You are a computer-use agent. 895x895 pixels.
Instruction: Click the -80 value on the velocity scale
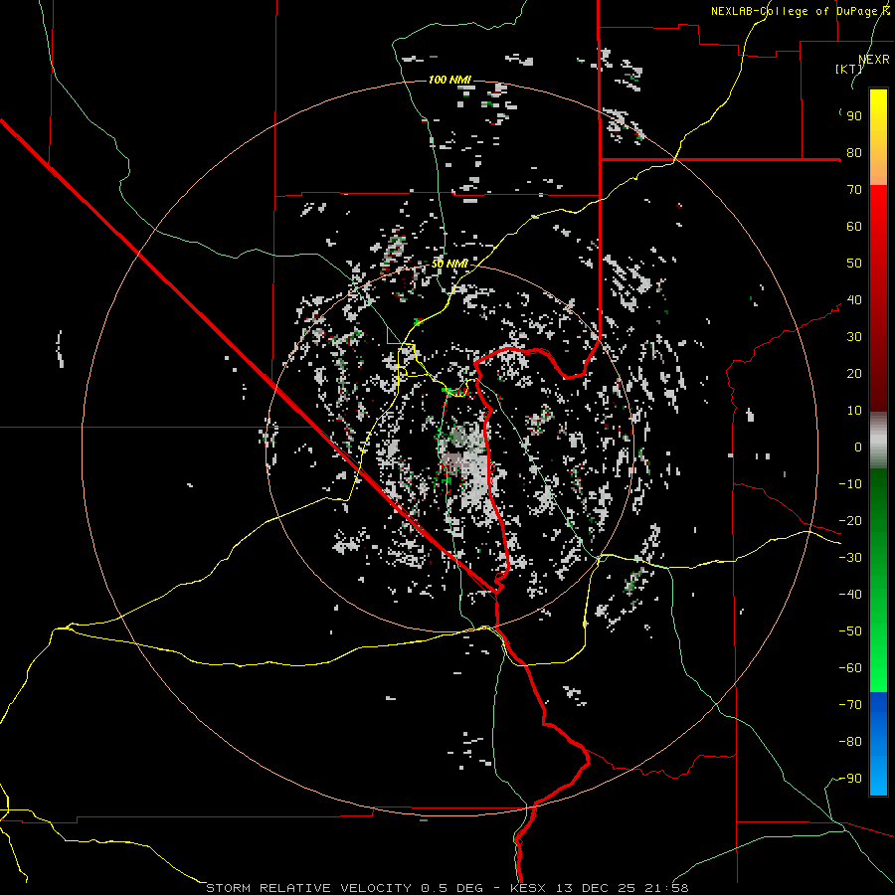tap(850, 742)
